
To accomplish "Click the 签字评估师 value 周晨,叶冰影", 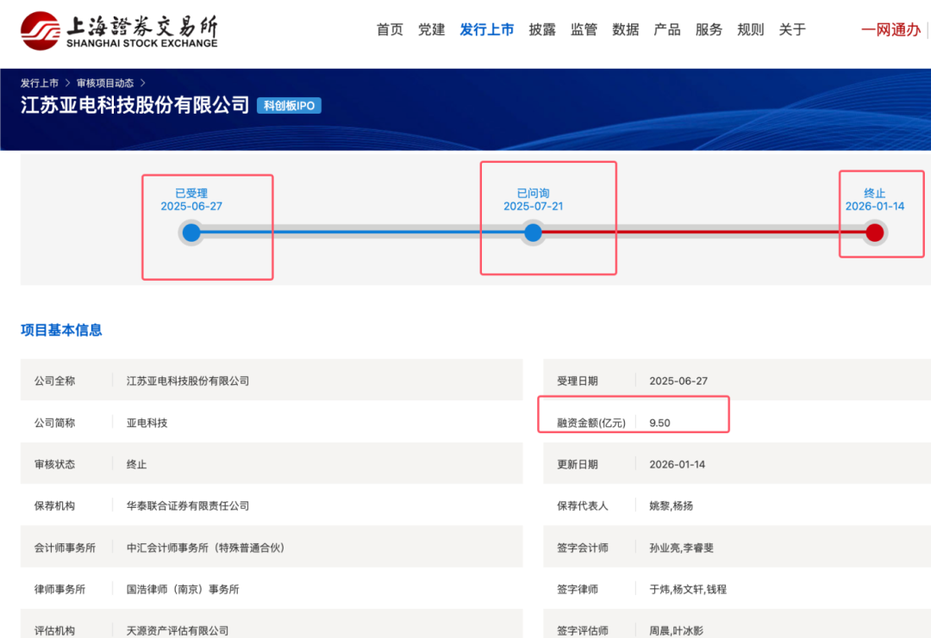I will pyautogui.click(x=676, y=631).
